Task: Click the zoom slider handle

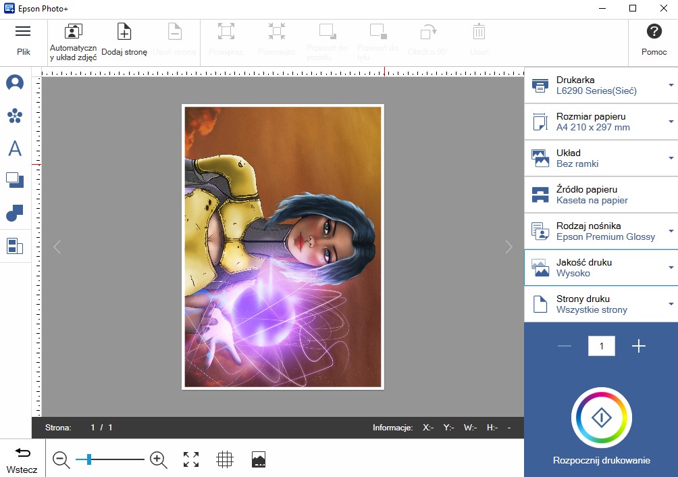Action: coord(88,459)
